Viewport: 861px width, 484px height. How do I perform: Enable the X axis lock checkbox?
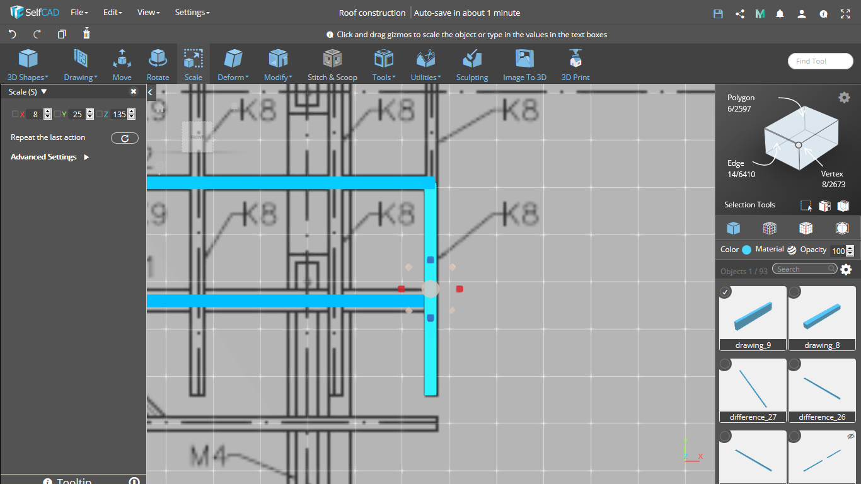15,114
